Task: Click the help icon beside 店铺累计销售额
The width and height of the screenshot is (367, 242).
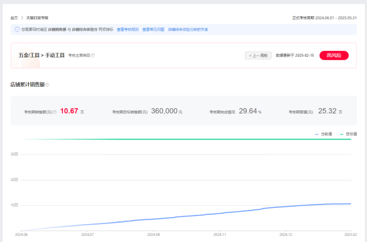Action: 47,85
